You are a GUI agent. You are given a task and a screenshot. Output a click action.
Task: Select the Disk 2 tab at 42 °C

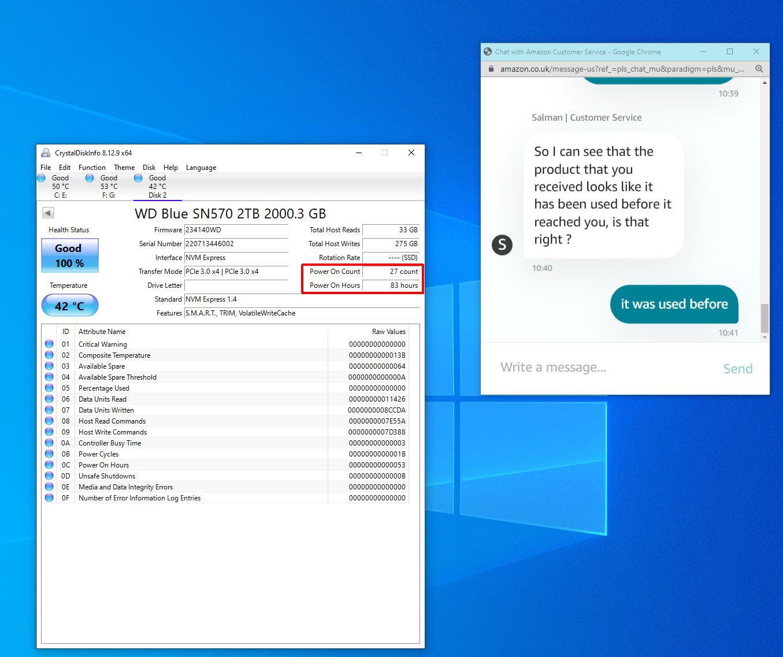pyautogui.click(x=157, y=187)
